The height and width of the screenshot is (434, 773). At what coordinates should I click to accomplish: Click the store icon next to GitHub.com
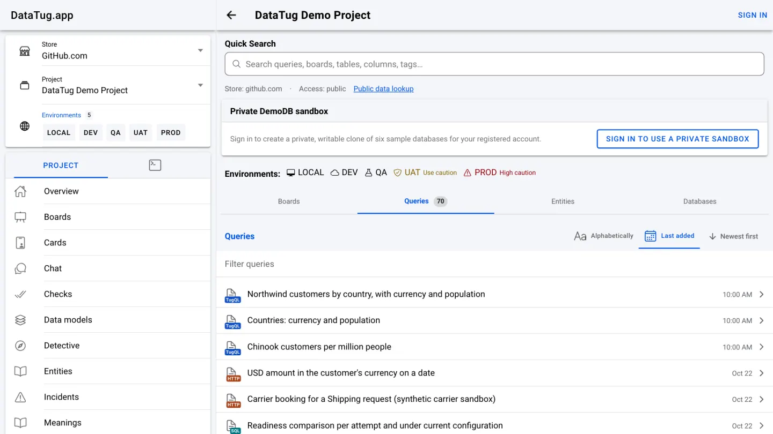pyautogui.click(x=25, y=51)
